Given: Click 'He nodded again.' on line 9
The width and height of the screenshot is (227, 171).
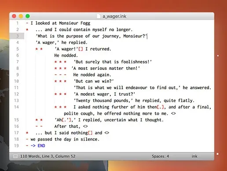Looking at the screenshot, I should click(x=92, y=75).
